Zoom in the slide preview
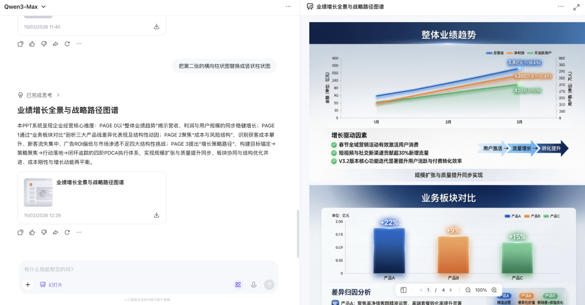This screenshot has width=585, height=305. 494,290
